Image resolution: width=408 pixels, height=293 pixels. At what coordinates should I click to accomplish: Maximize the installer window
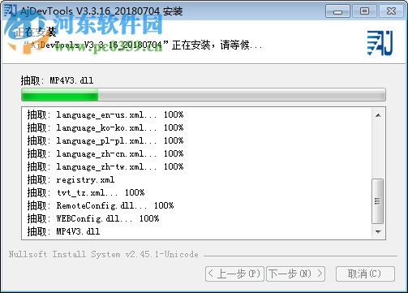click(x=364, y=11)
